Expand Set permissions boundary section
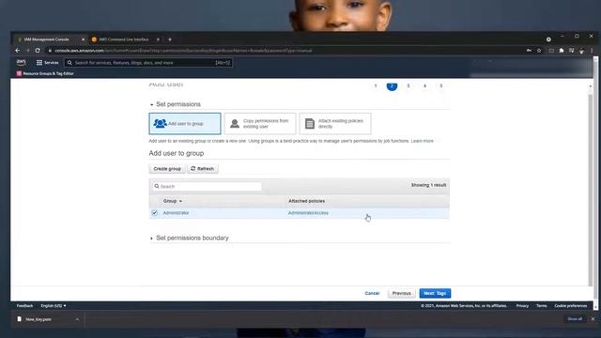The width and height of the screenshot is (601, 338). (x=190, y=238)
